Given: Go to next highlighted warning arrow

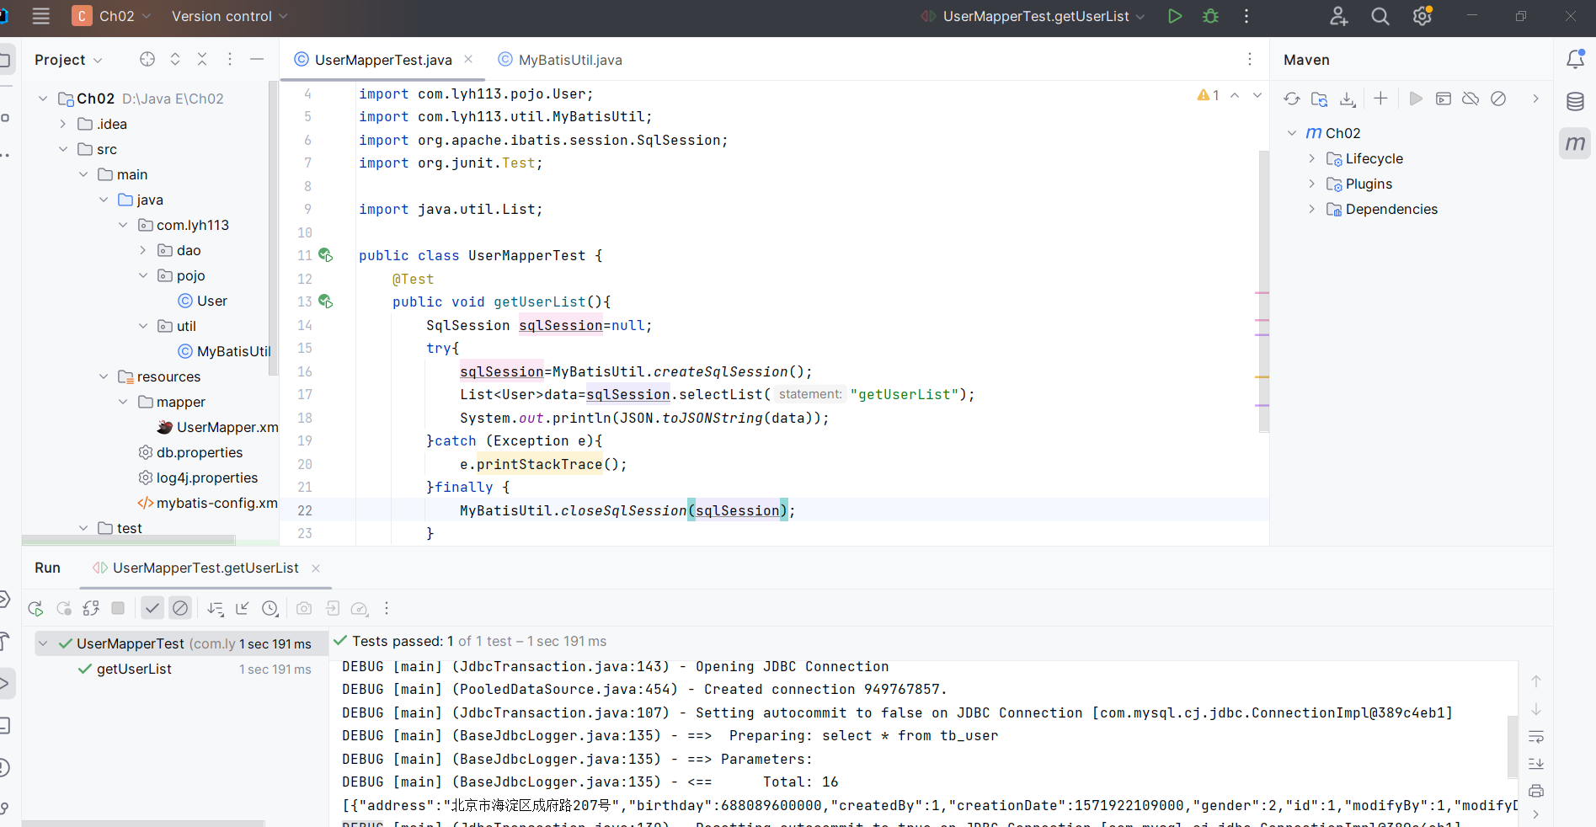Looking at the screenshot, I should pos(1257,95).
